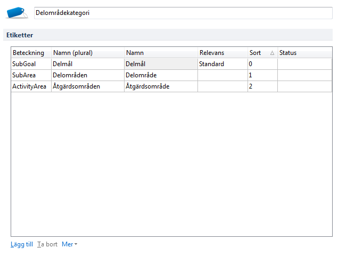Click the Lägg till link
Image resolution: width=338 pixels, height=256 pixels.
(22, 244)
